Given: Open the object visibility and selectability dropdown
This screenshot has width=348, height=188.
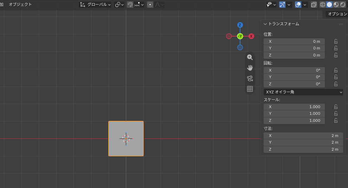Looking at the screenshot, I should [271, 5].
